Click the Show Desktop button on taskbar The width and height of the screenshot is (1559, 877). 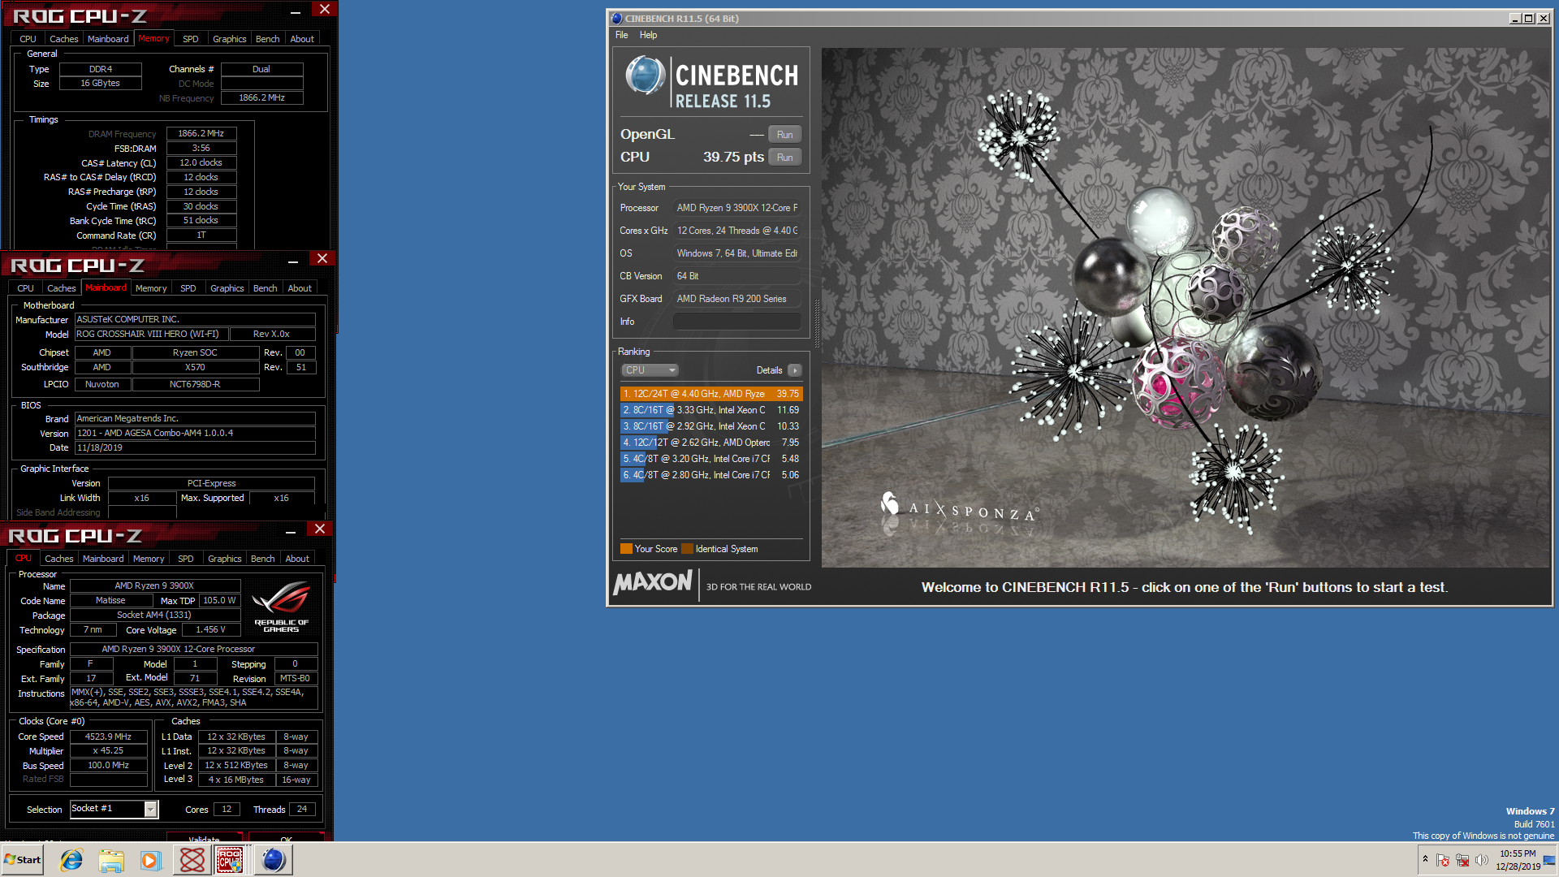tap(1551, 860)
